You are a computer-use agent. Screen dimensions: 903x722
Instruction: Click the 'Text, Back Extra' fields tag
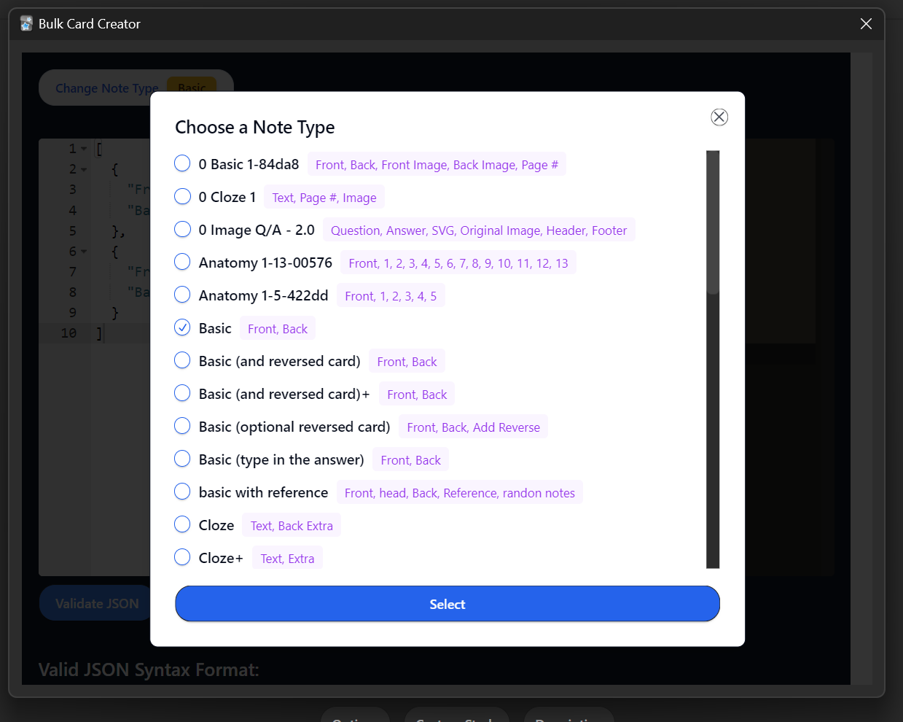click(x=292, y=526)
